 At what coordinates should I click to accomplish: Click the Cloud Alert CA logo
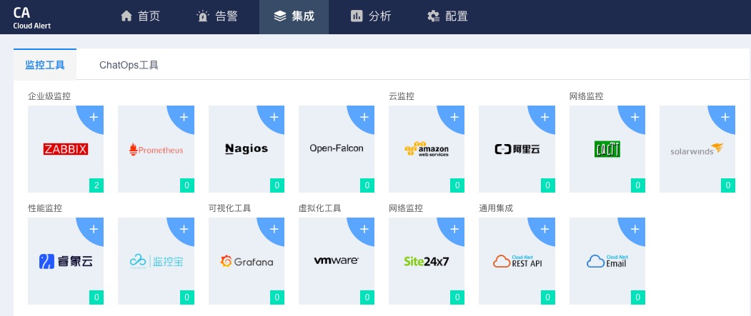click(x=31, y=17)
